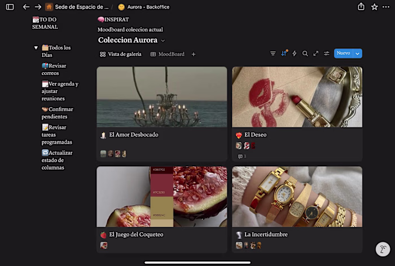The image size is (395, 266).
Task: Open the El Deseo card title
Action: [256, 135]
